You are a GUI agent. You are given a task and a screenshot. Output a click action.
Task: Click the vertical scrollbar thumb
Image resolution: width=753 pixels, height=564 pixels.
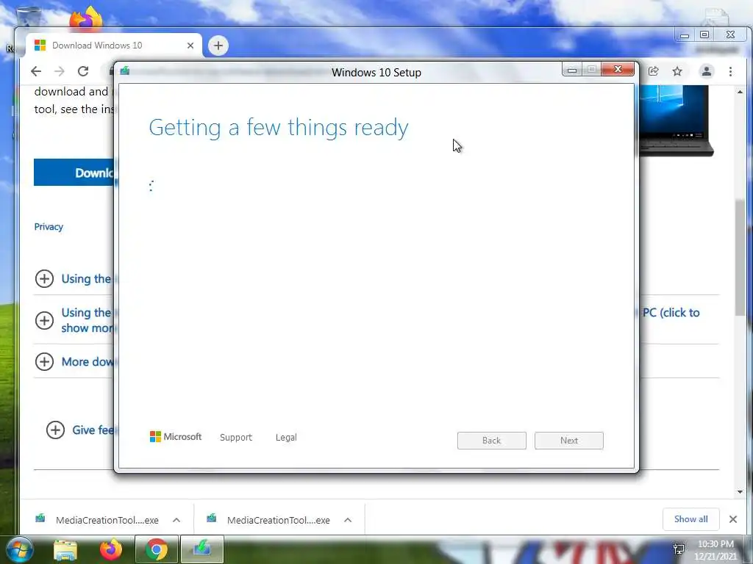pos(740,258)
